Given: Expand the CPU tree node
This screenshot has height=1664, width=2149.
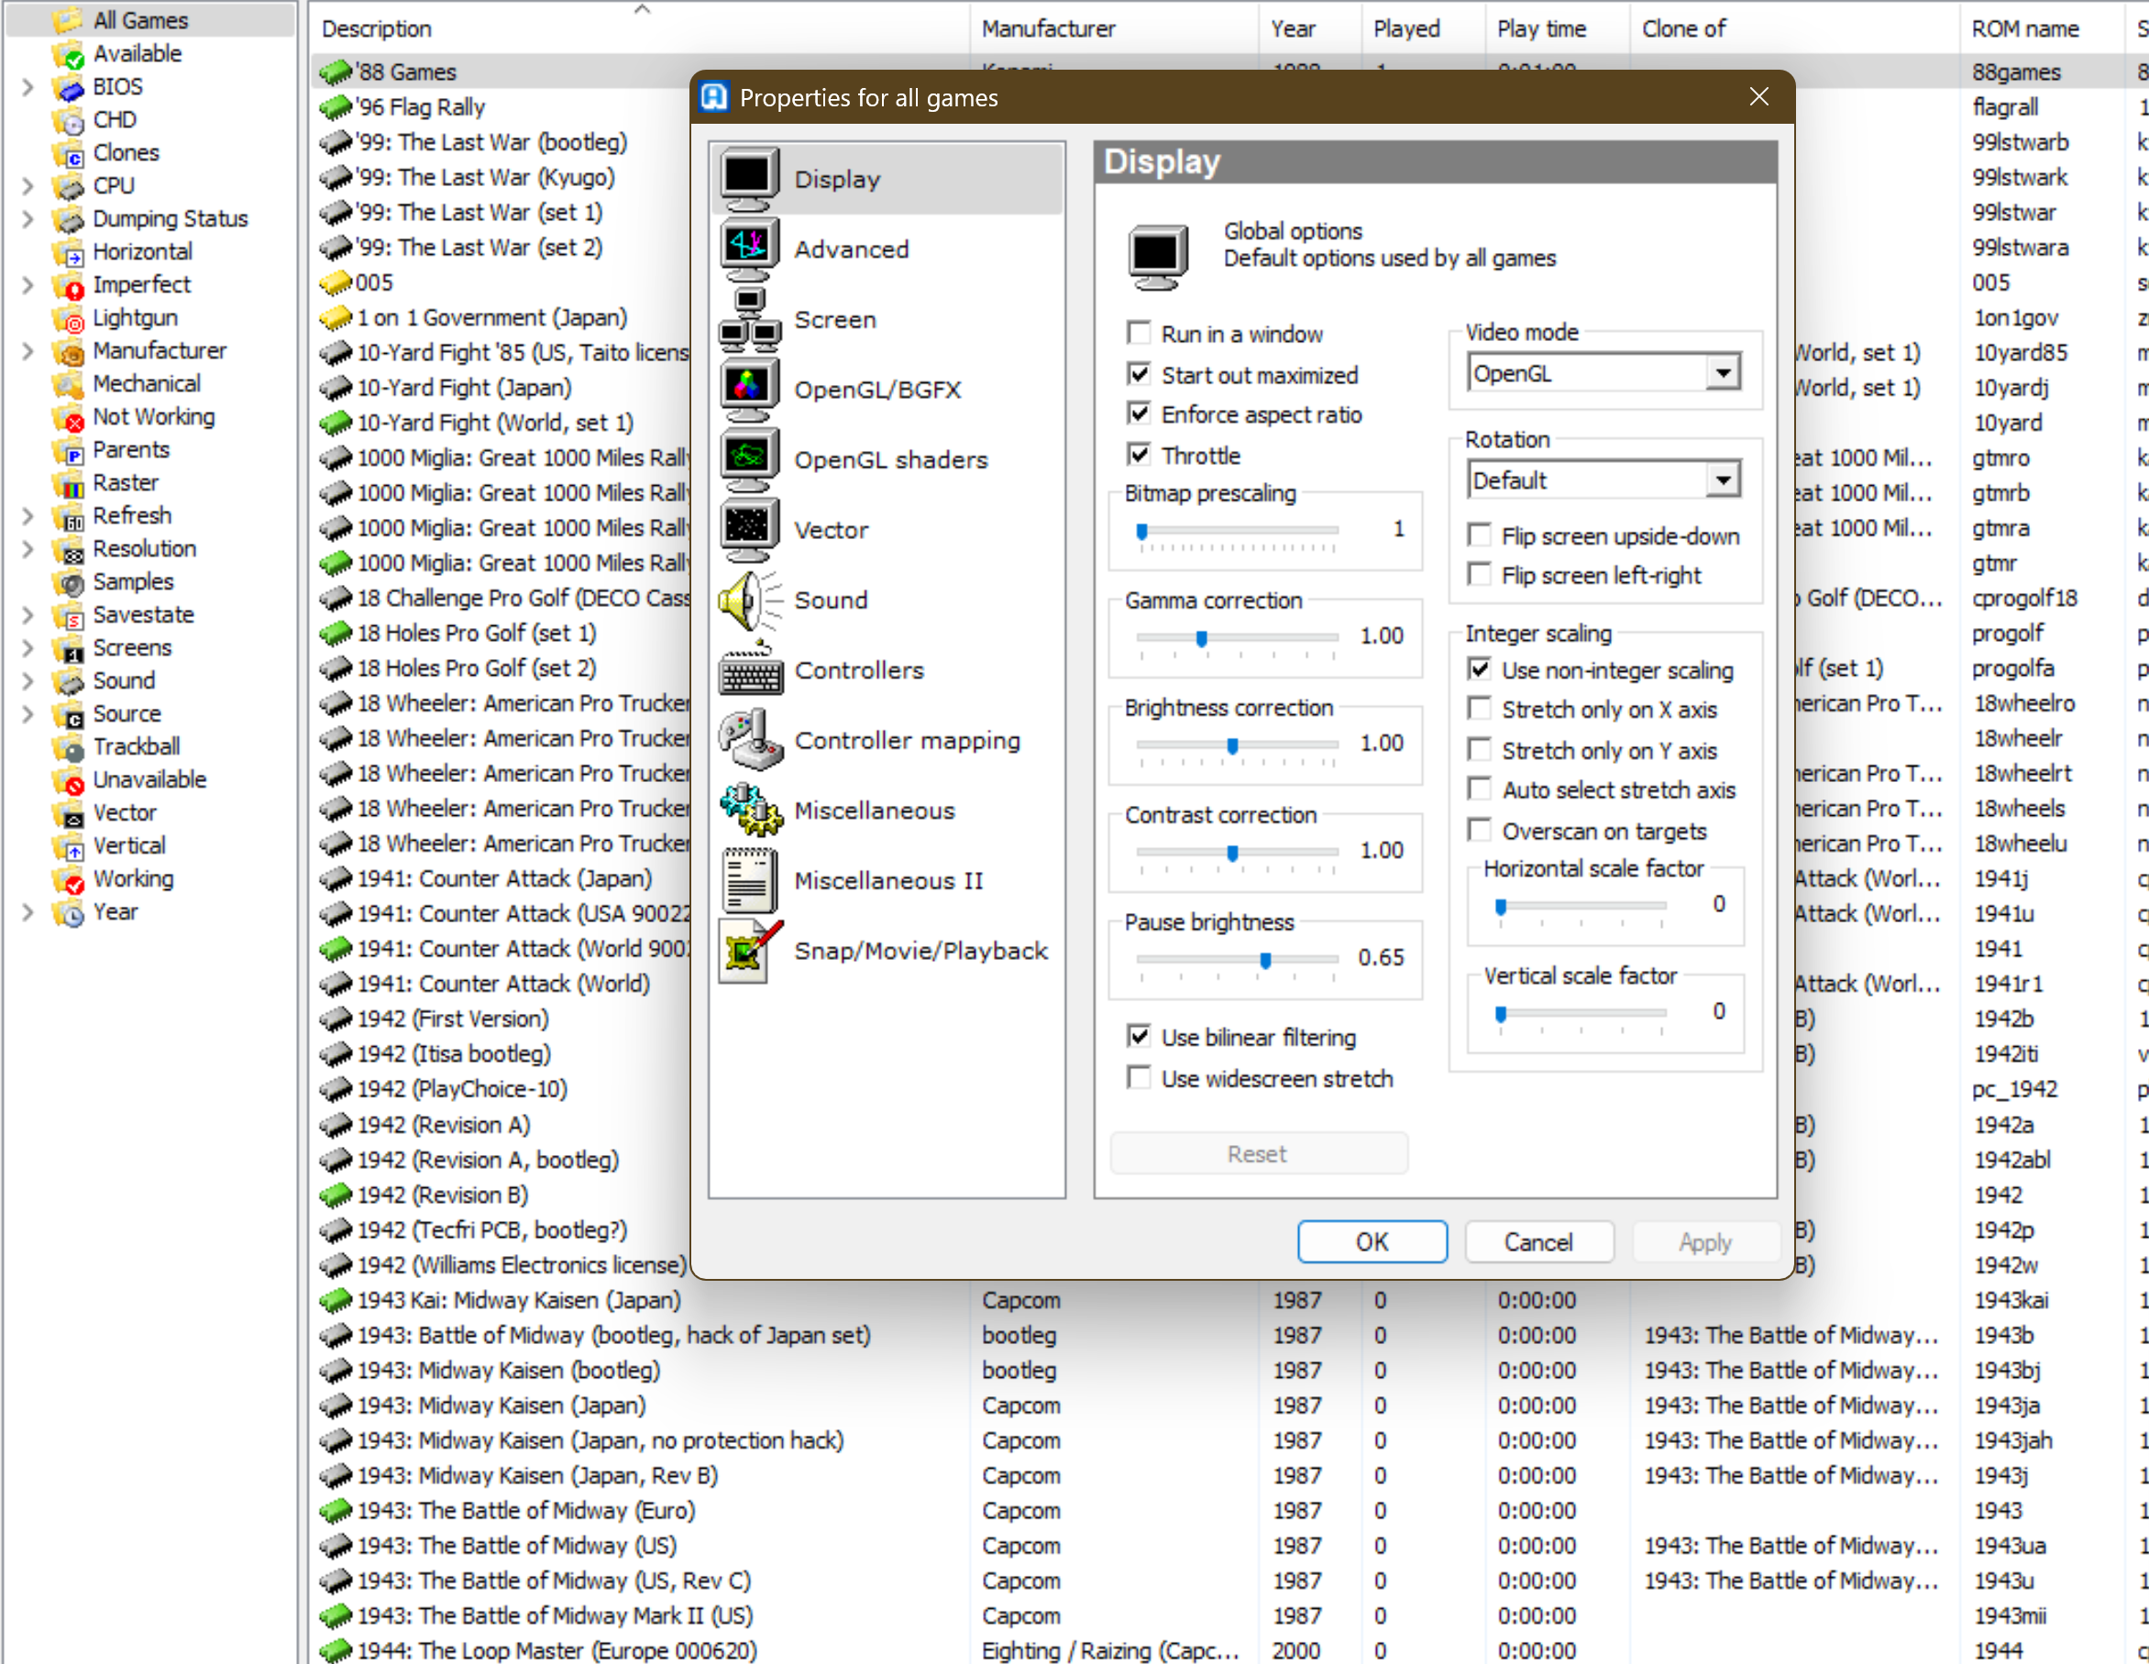Looking at the screenshot, I should point(28,186).
